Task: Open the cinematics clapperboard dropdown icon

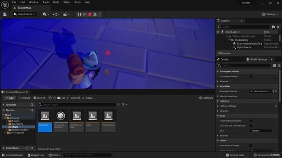Action: point(66,14)
